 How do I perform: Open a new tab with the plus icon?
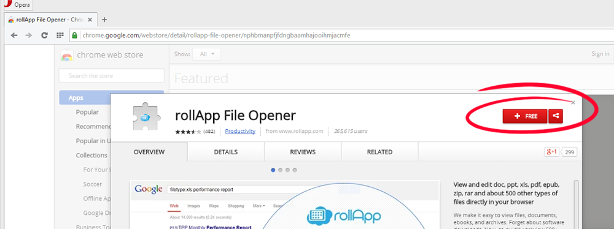click(104, 20)
